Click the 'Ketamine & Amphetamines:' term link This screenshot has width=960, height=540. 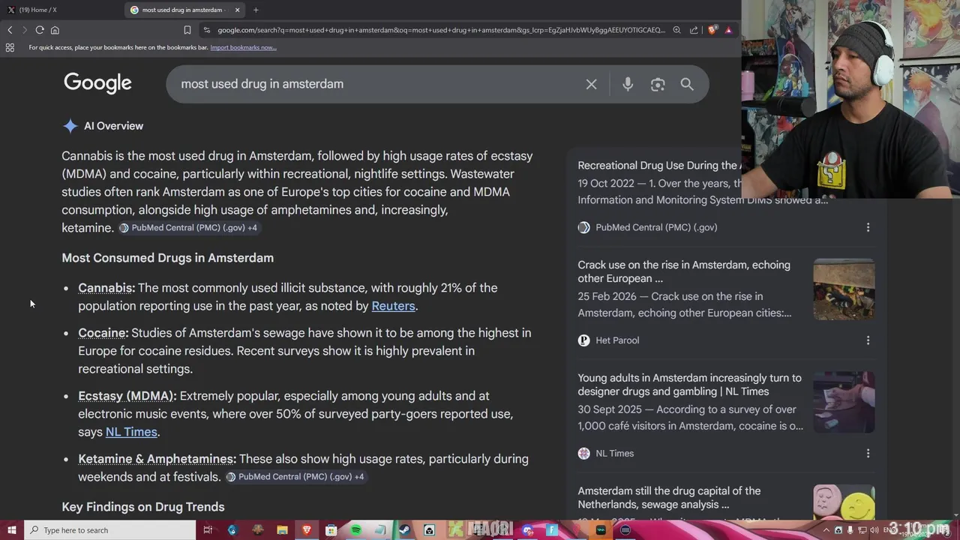click(x=157, y=459)
